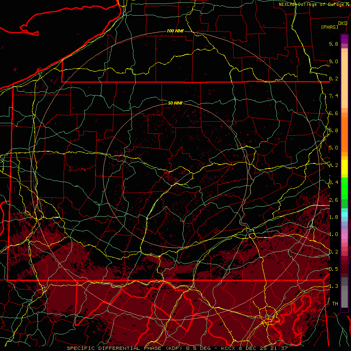Viewport: 351px width, 351px height.
Task: Click the 8.2 value on color scale
Action: (x=333, y=78)
